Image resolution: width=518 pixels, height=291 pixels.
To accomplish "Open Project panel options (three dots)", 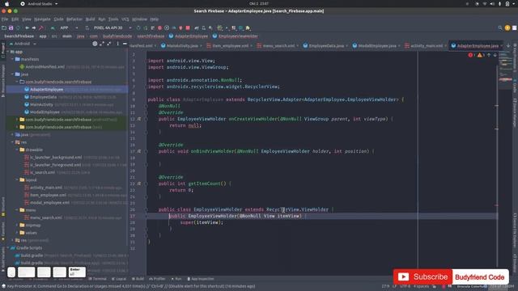I will click(x=117, y=44).
